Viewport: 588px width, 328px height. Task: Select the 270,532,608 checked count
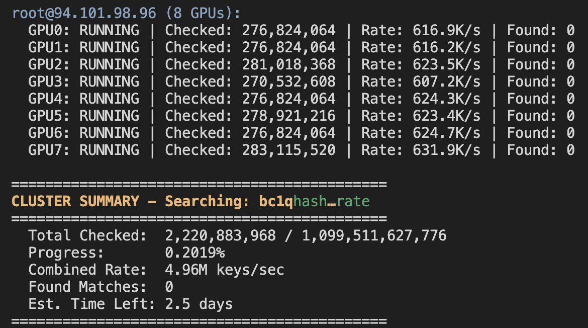click(x=289, y=82)
